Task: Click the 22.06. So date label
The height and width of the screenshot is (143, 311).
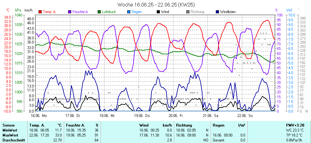Action: click(245, 115)
